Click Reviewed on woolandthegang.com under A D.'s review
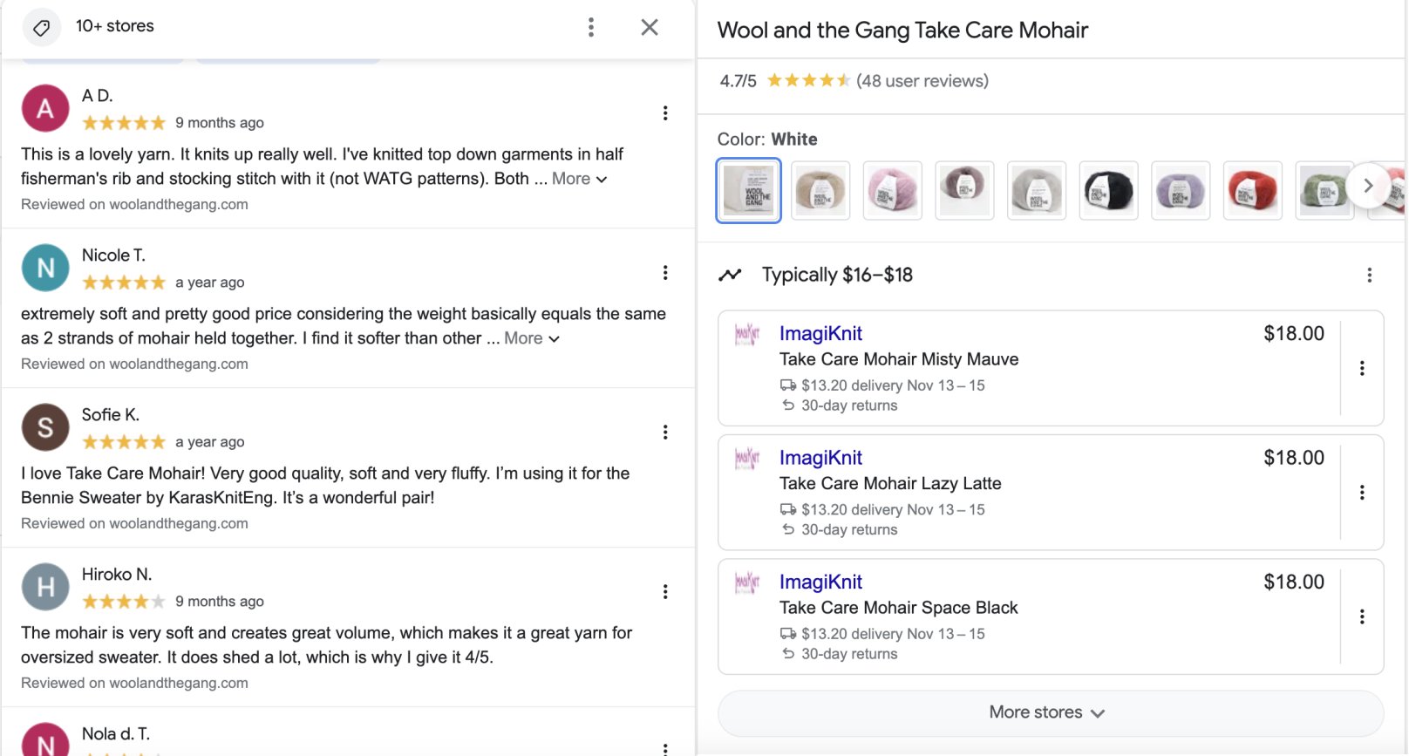The image size is (1409, 756). tap(134, 204)
